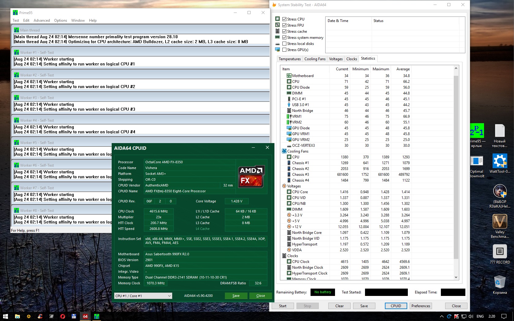Open the CPU #1 / Core #1 dropdown
This screenshot has width=514, height=321.
click(143, 296)
